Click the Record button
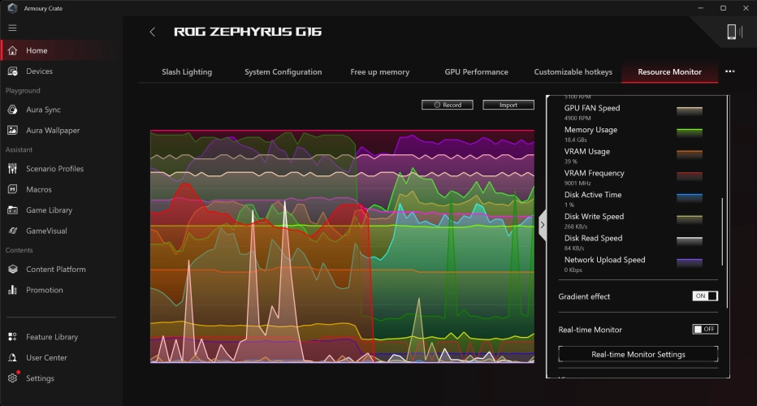The image size is (757, 406). point(447,105)
